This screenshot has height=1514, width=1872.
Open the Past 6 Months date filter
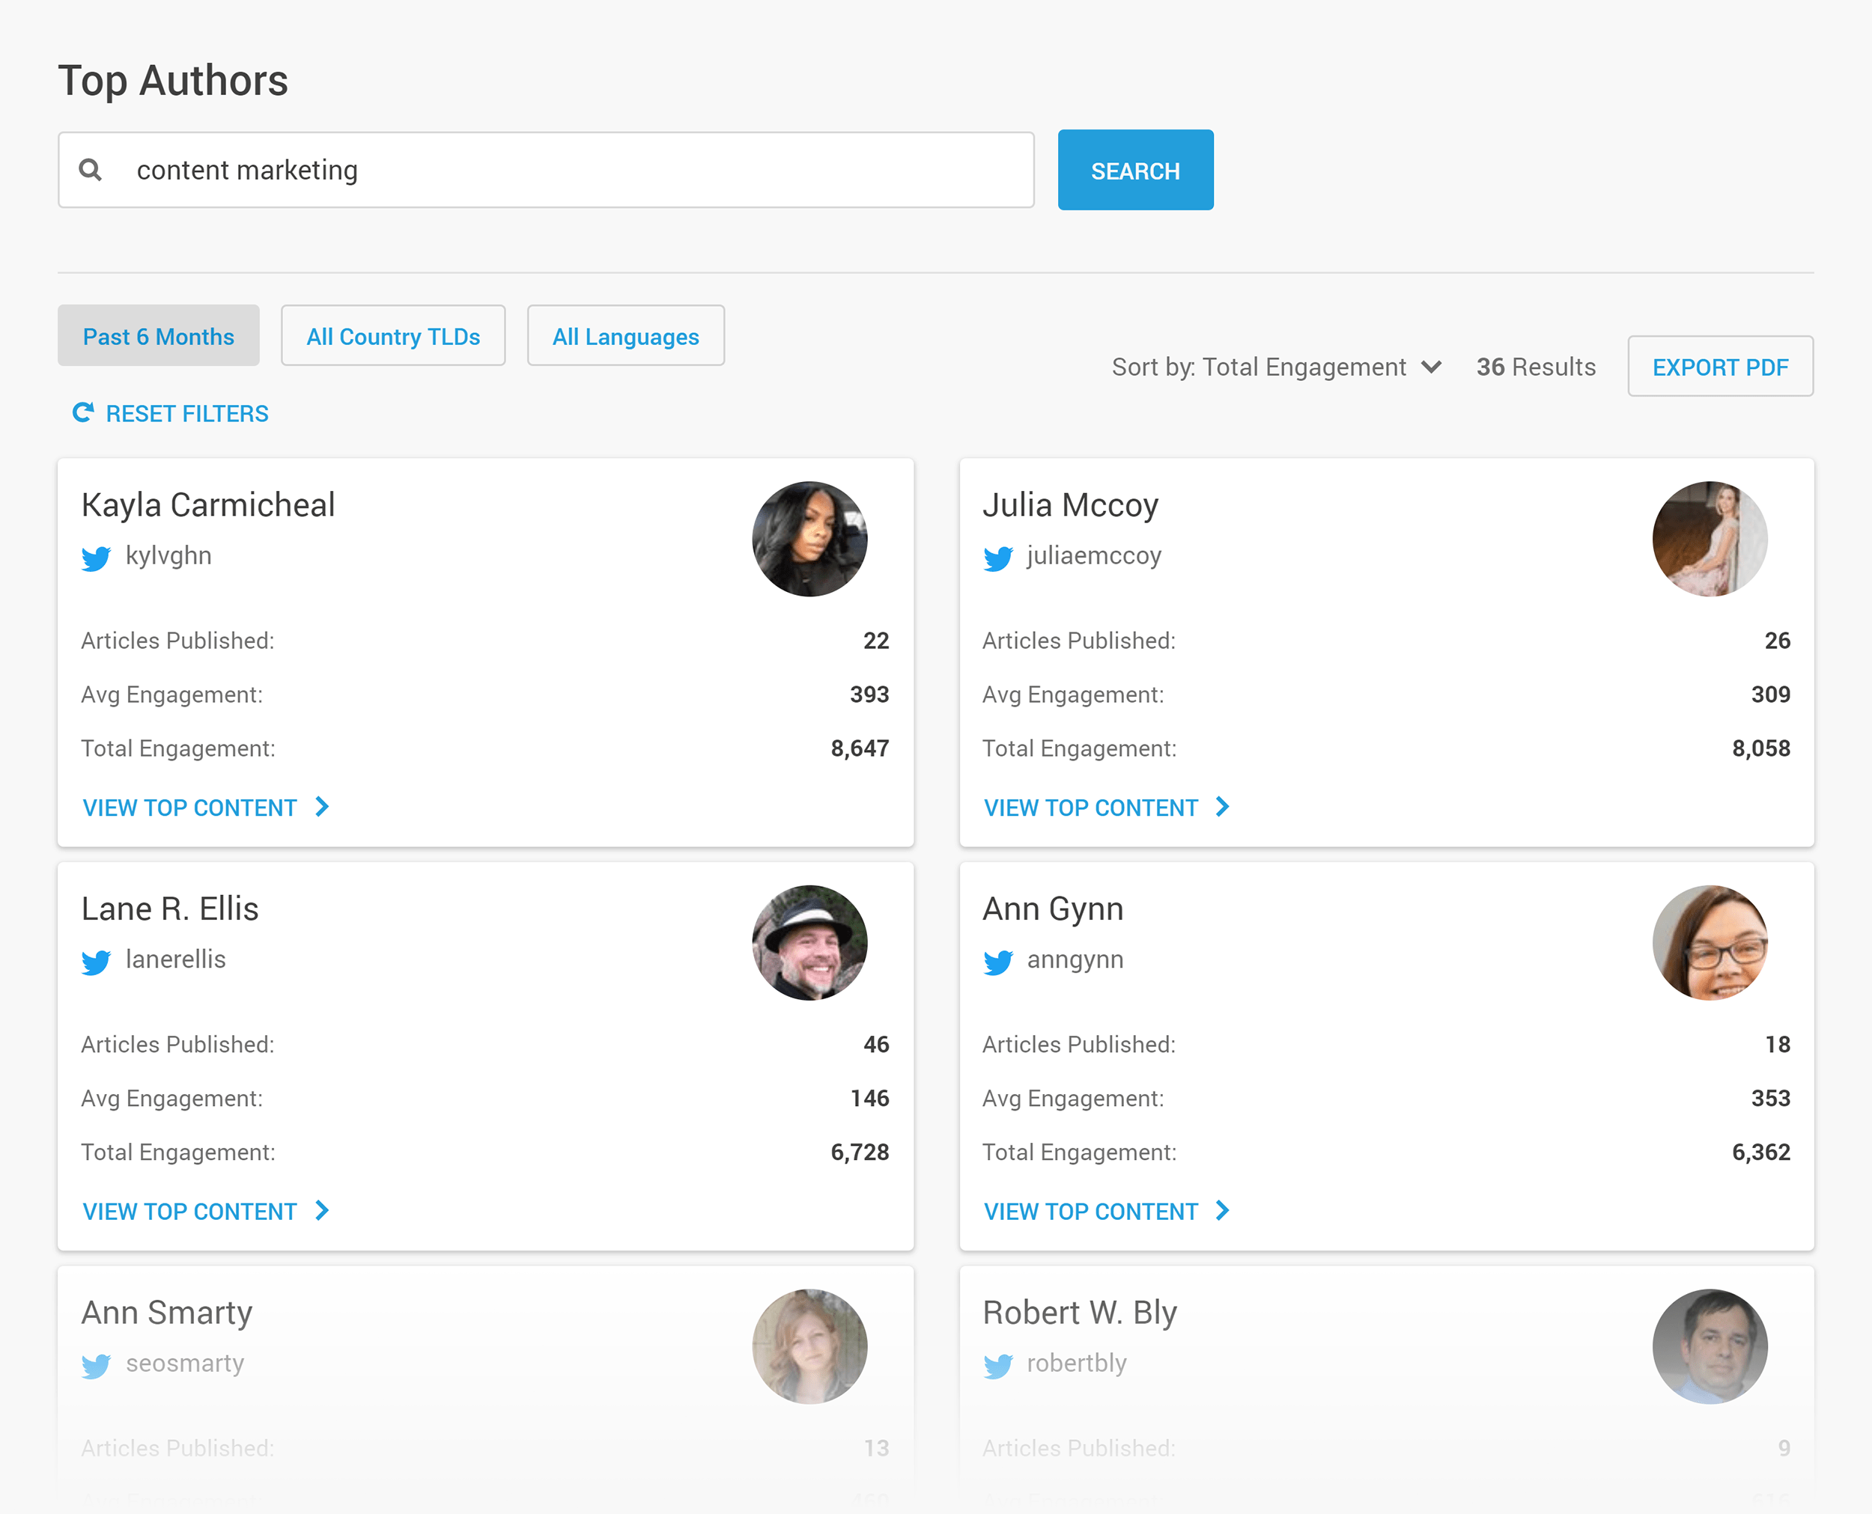[x=158, y=336]
